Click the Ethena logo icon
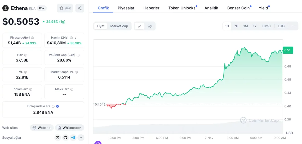Viewport: 302px width, 144px height. tap(5, 8)
